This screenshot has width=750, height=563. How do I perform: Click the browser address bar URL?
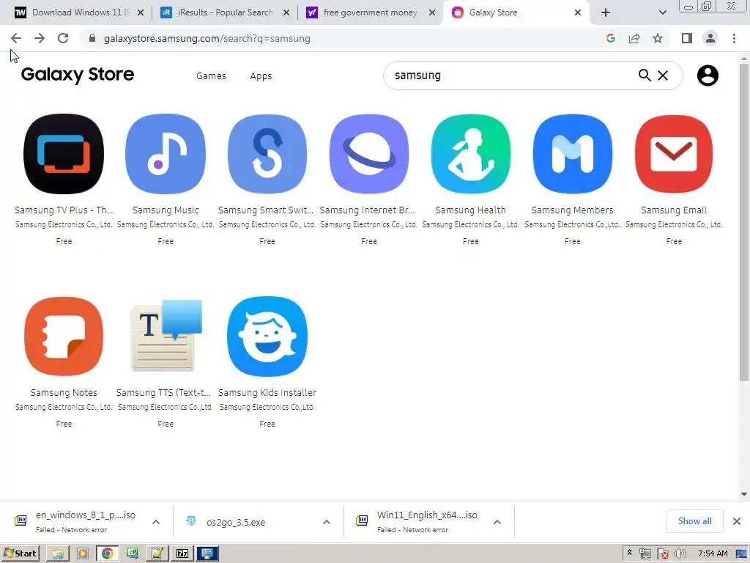click(x=207, y=38)
